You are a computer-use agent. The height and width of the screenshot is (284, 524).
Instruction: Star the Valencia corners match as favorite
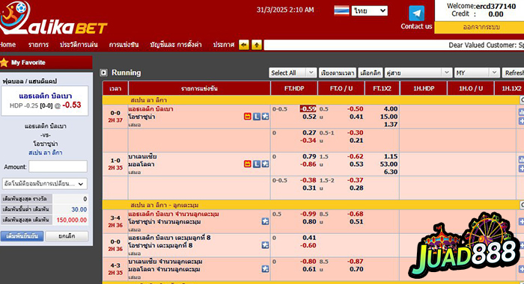[x=265, y=268]
